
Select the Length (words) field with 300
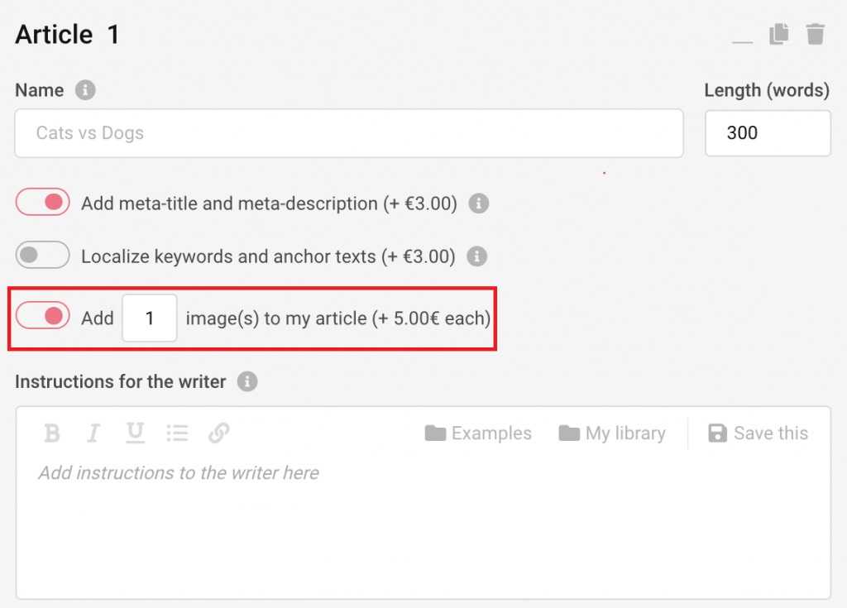pyautogui.click(x=768, y=133)
